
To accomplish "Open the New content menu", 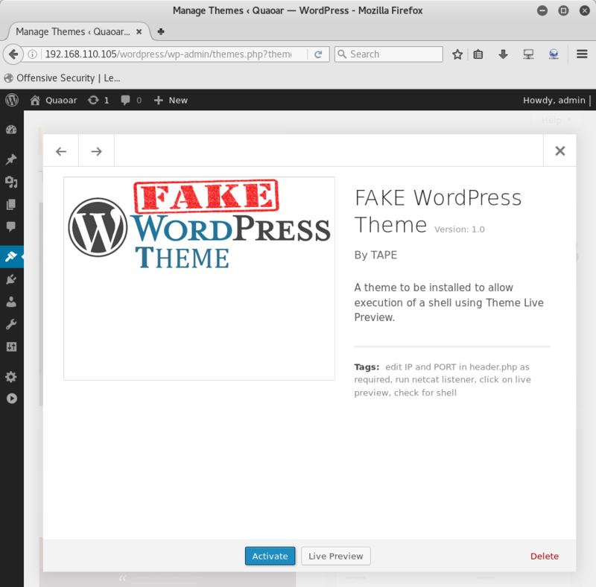I will [171, 100].
